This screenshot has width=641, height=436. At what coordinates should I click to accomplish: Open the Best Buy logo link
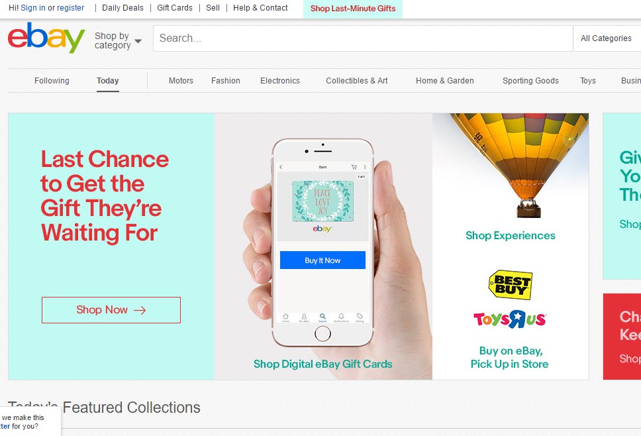pos(511,285)
